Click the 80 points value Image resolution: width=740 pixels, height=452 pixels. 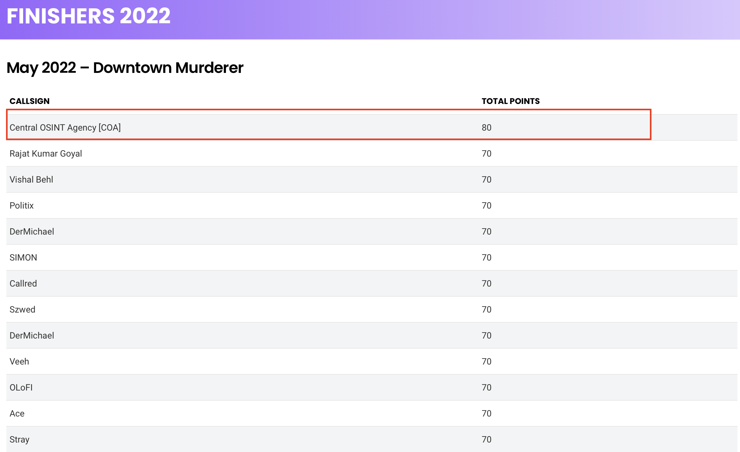tap(486, 127)
